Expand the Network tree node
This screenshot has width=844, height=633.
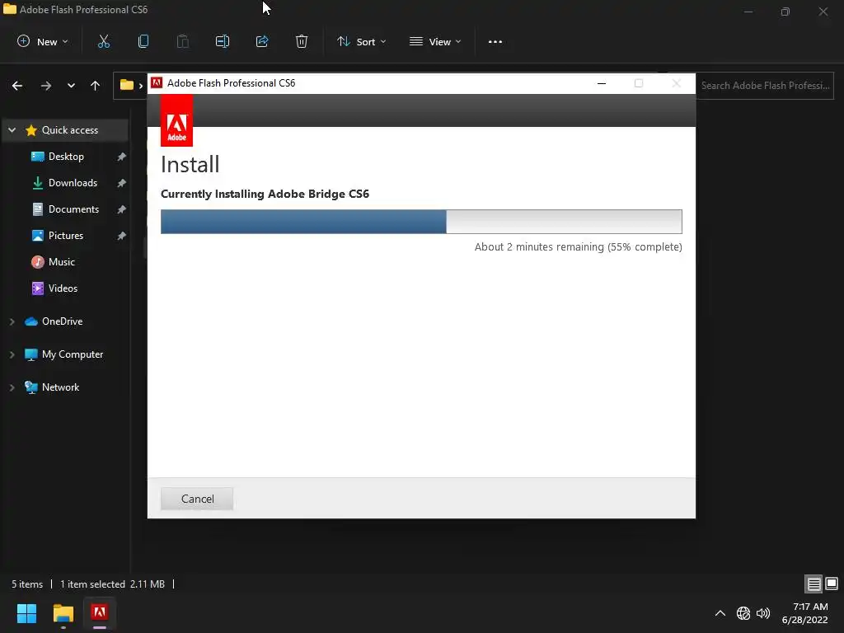[12, 387]
